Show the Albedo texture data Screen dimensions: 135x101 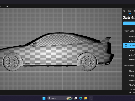click(x=132, y=71)
